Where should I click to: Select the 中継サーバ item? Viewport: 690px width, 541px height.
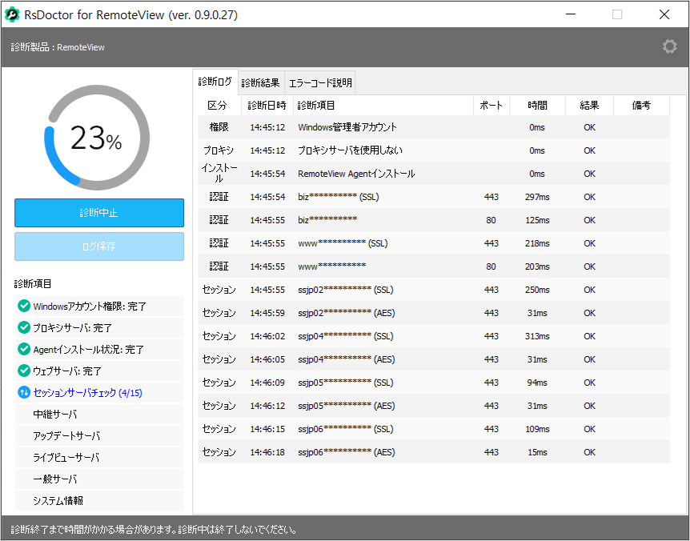[99, 414]
